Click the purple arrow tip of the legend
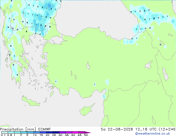The image size is (176, 136). [x=88, y=132]
